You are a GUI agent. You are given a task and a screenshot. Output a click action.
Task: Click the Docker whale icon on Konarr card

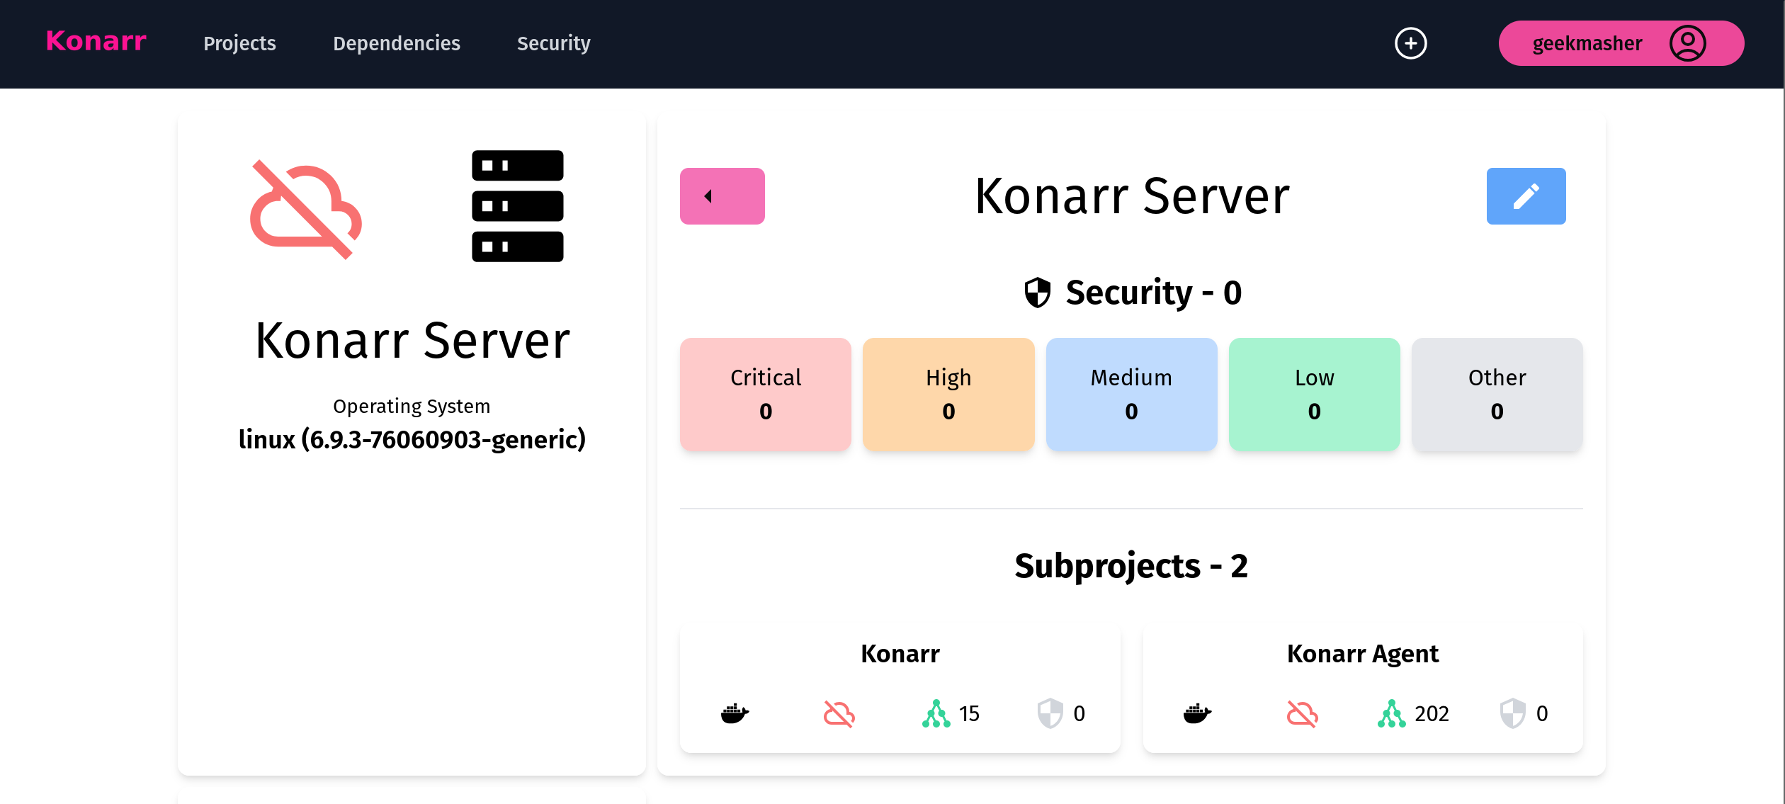tap(735, 714)
